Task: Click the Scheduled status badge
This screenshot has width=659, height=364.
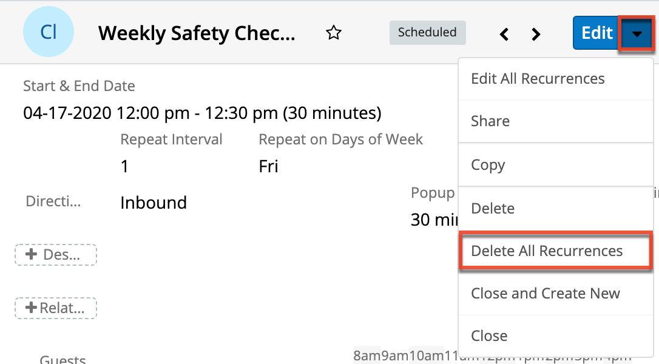Action: (427, 33)
